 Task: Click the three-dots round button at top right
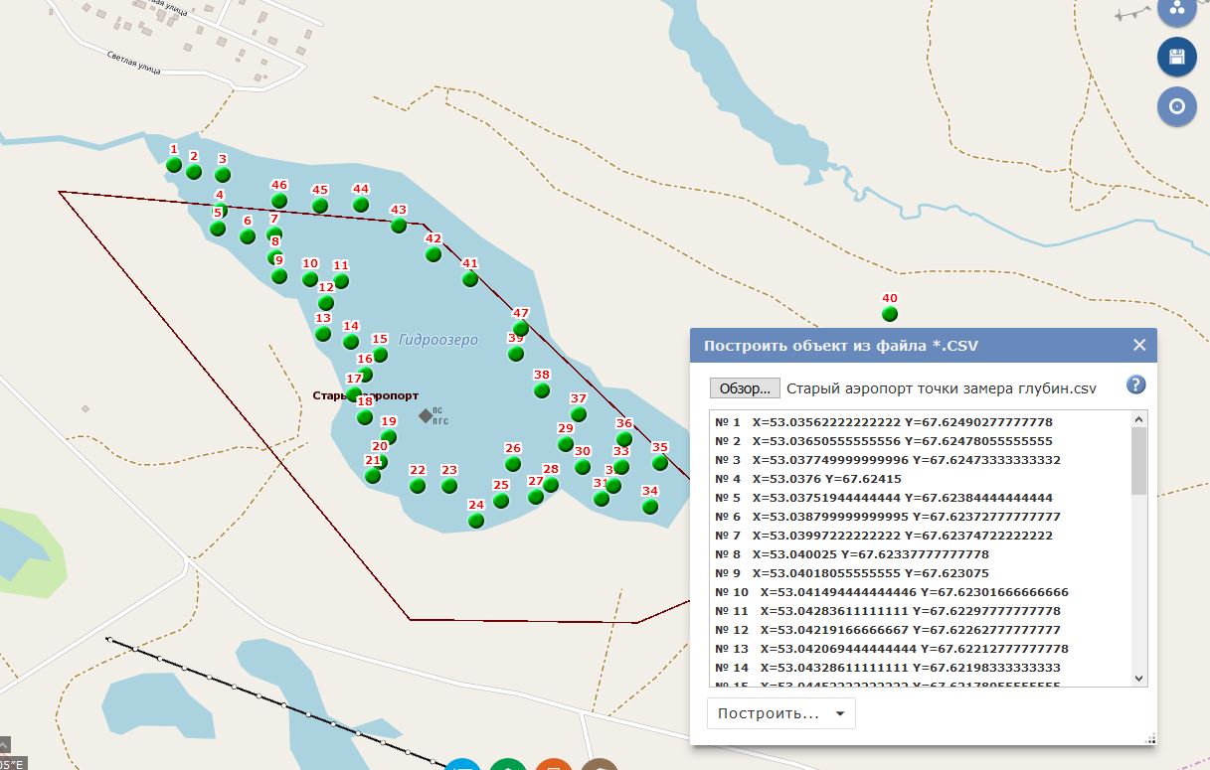coord(1177,10)
